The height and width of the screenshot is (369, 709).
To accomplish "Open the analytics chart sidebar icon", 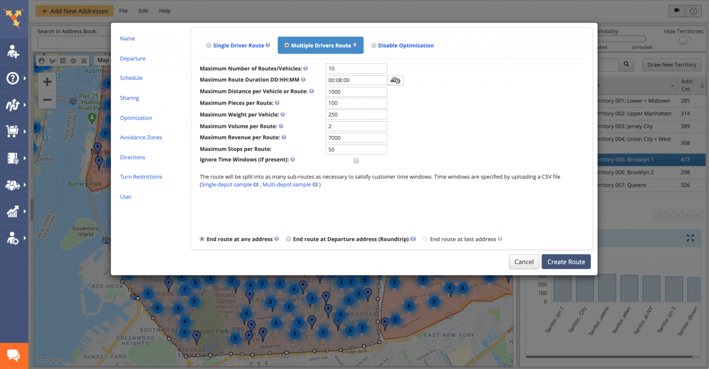I will coord(13,211).
